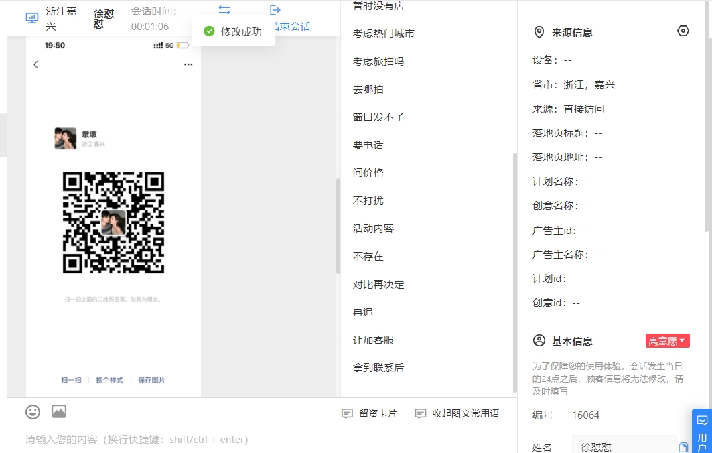Click the location pin icon by 来源信息

coord(539,32)
